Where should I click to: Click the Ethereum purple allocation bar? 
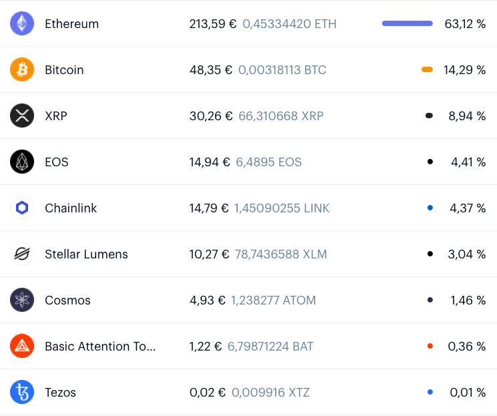407,23
